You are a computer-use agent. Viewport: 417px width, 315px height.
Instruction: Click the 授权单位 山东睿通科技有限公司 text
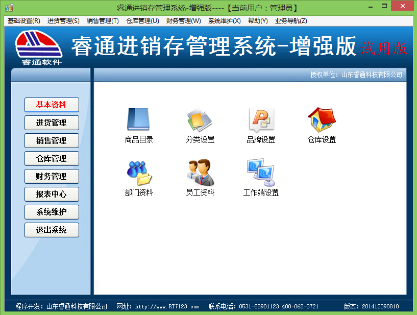coord(356,75)
